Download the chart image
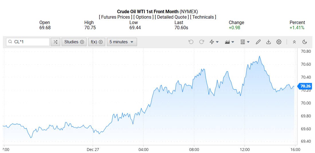 tap(269, 42)
